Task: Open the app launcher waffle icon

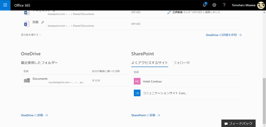Action: (x=5, y=5)
